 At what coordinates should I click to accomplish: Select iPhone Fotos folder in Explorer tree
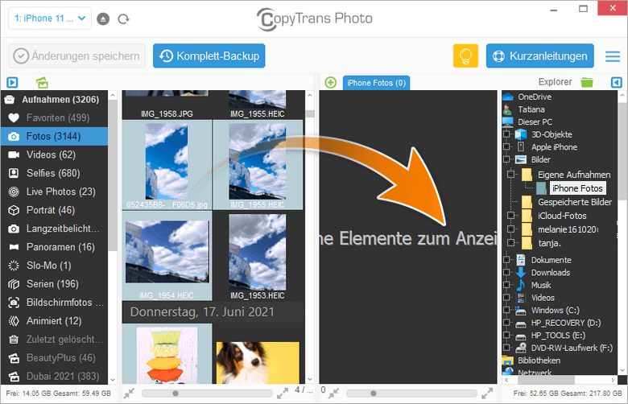576,188
